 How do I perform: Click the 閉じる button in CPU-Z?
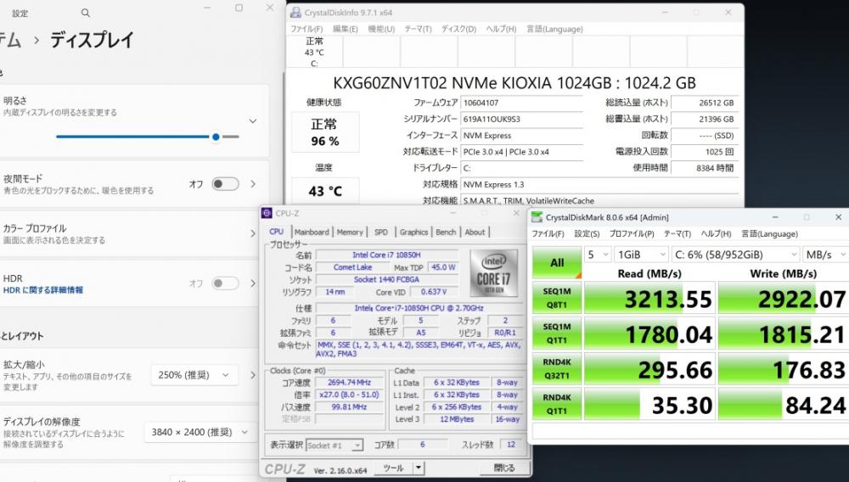click(503, 468)
